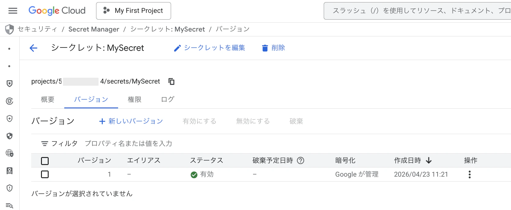Click the globe with shield sidebar icon
This screenshot has height=210, width=511.
tap(9, 154)
